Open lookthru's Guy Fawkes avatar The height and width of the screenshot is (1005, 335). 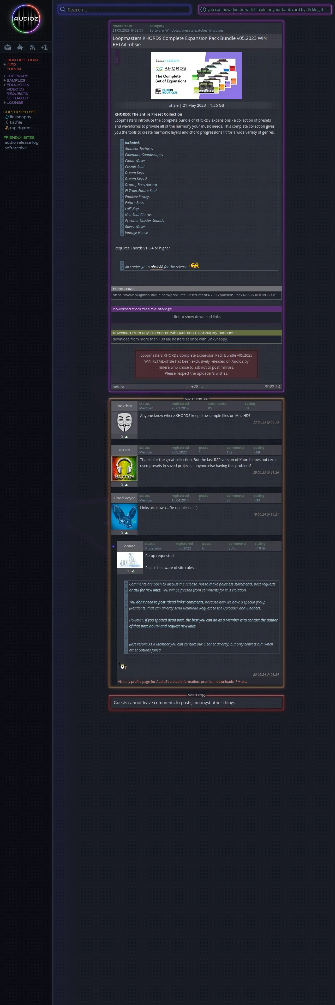click(124, 422)
